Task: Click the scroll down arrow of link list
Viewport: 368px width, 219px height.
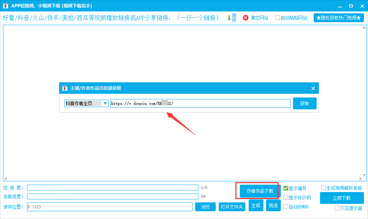Action: point(364,175)
